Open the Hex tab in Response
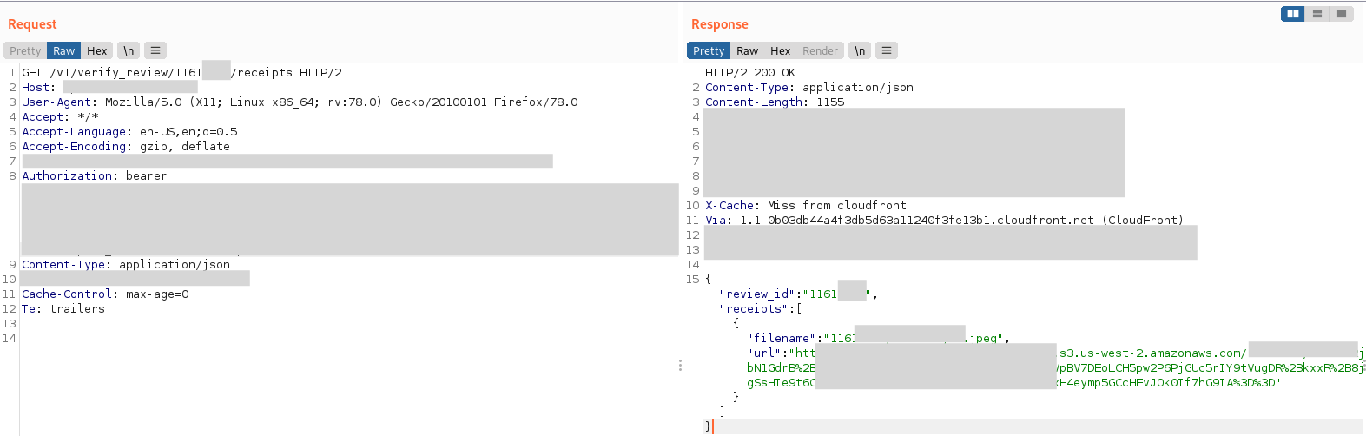 780,51
